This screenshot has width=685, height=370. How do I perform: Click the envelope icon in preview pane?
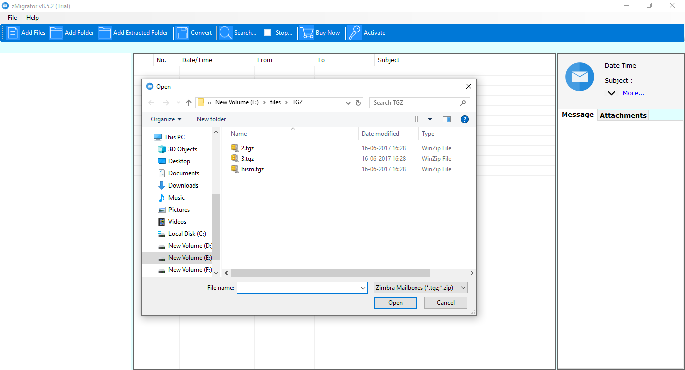pos(580,77)
